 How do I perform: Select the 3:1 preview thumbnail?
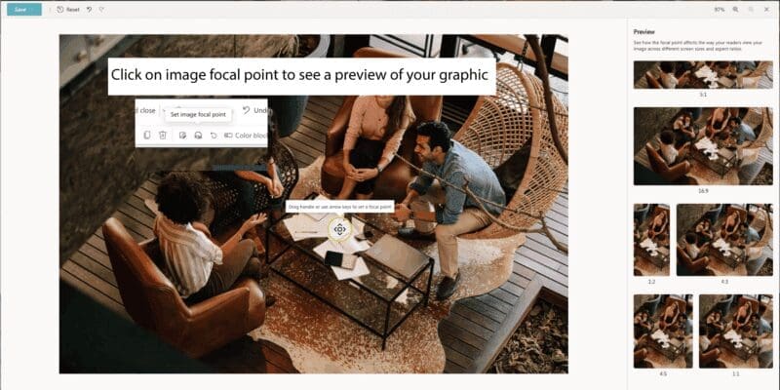click(x=703, y=75)
